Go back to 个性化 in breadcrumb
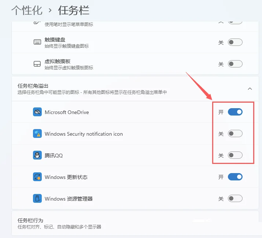Image resolution: width=262 pixels, height=238 pixels. point(27,10)
